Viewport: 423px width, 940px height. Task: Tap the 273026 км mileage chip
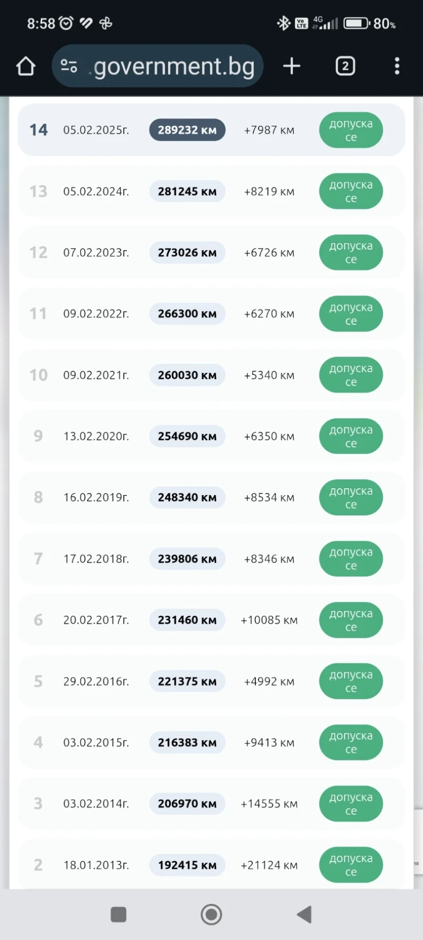(x=187, y=253)
